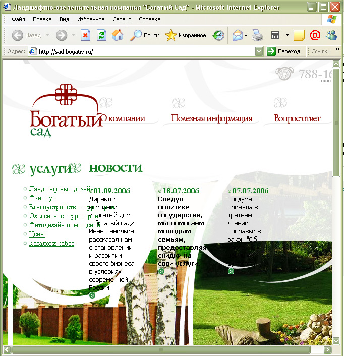Click the Полезная информация navigation link
Screen dimensions: 344x356
(x=211, y=118)
